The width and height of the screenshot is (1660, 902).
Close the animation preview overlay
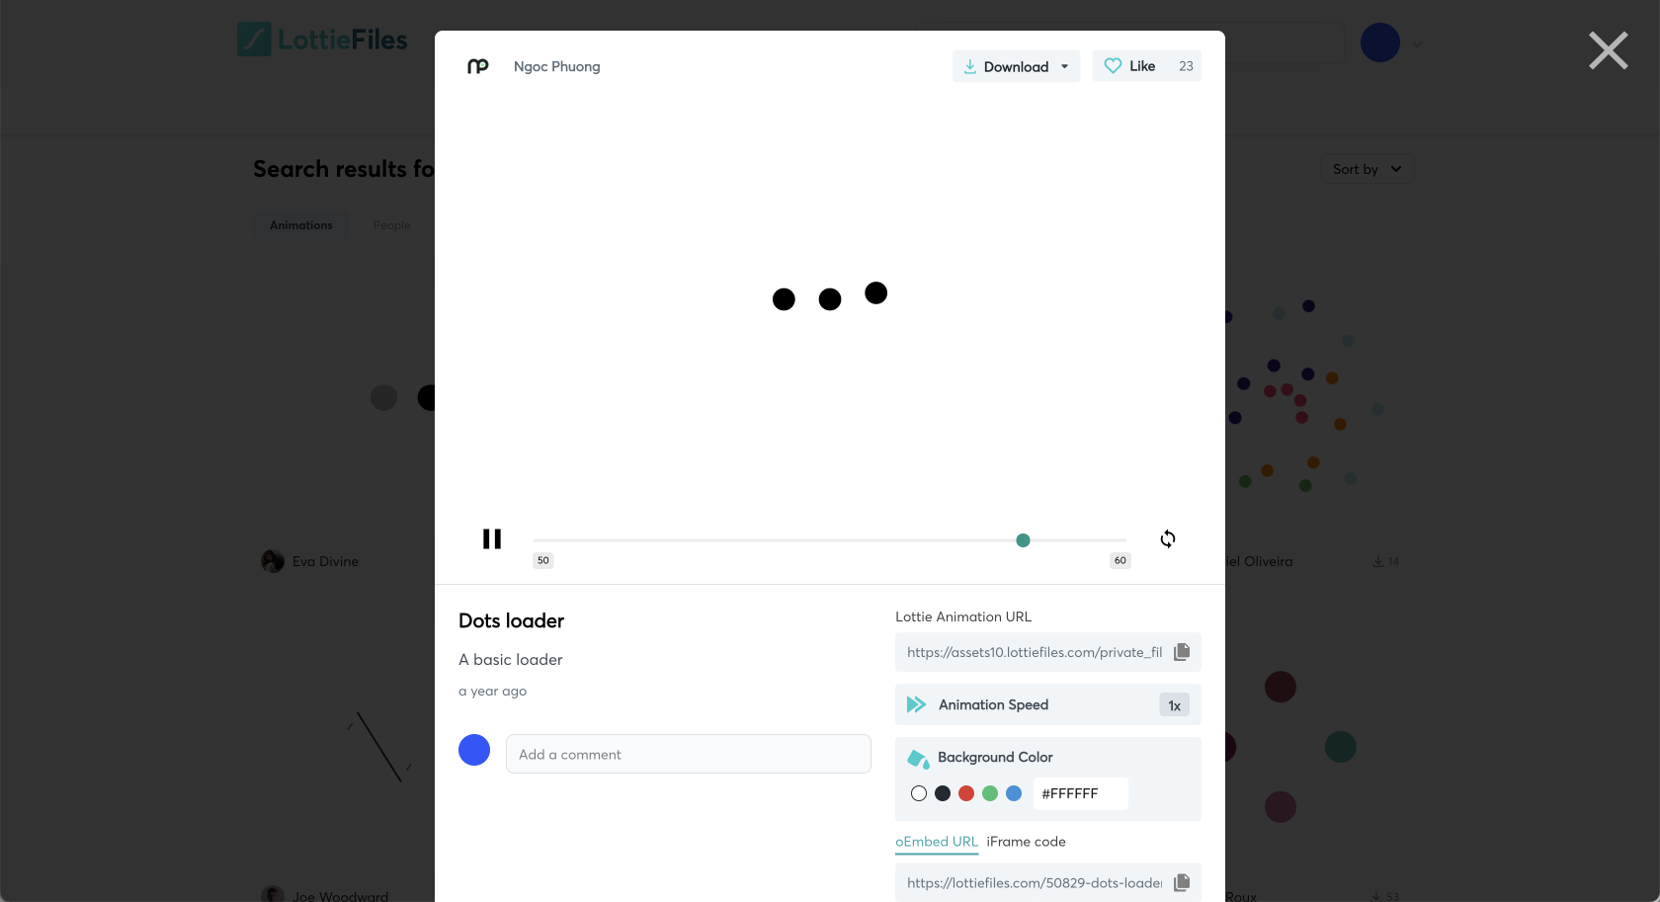1608,50
